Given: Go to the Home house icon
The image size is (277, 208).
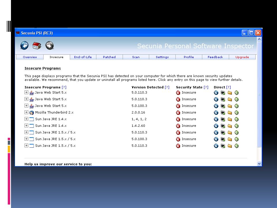Looking at the screenshot, I should click(37, 46).
